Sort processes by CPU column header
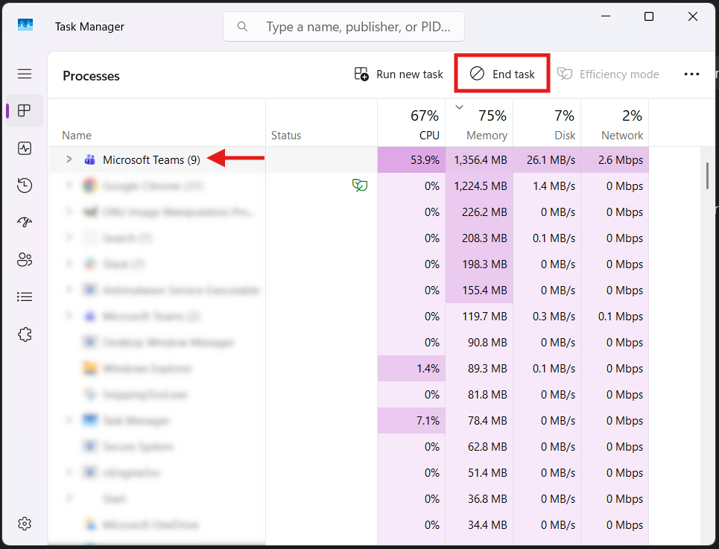719x549 pixels. [423, 124]
